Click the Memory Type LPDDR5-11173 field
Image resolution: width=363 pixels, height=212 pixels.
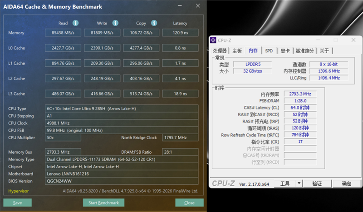122,159
